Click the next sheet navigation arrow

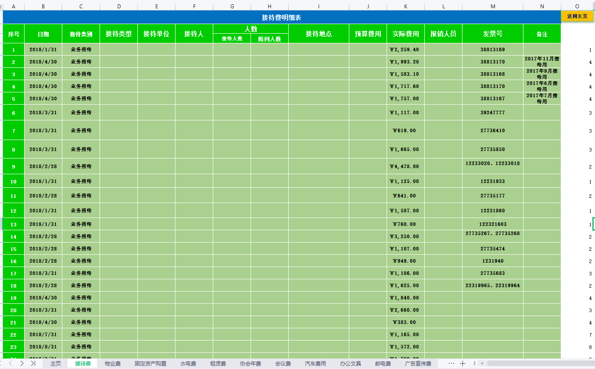22,364
